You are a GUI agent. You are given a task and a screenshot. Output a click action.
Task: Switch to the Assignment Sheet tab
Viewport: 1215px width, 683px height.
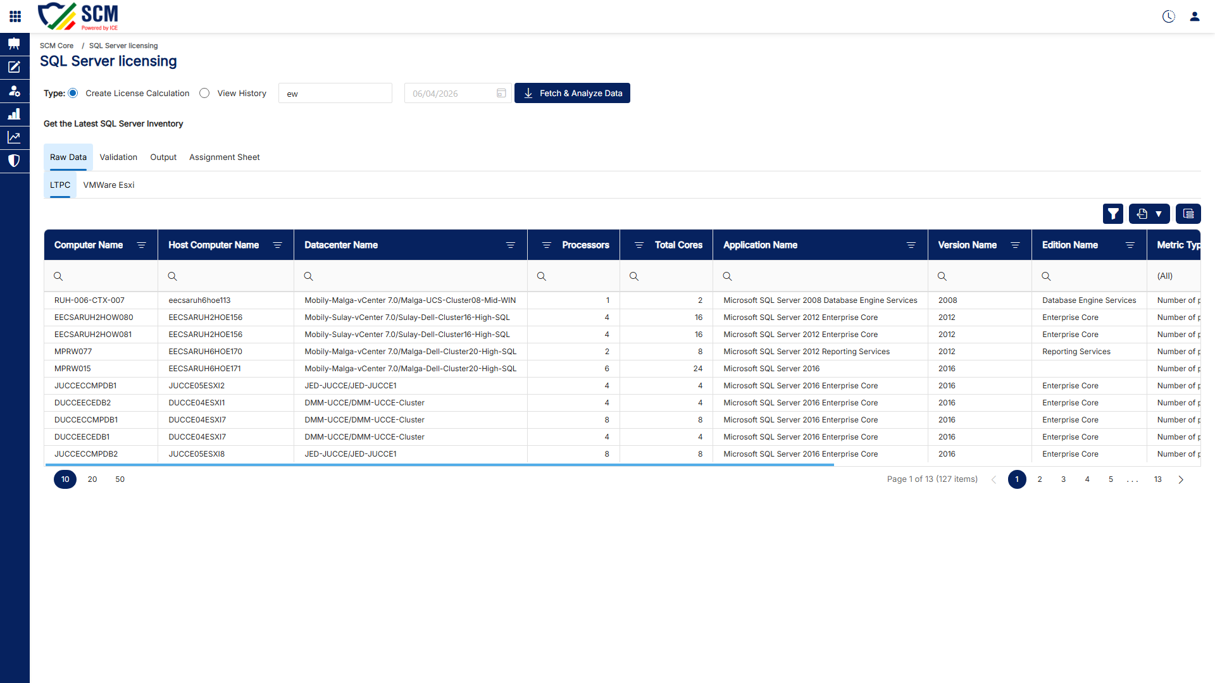pyautogui.click(x=225, y=157)
